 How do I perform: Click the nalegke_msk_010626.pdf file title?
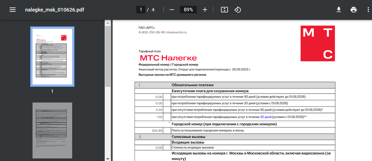coord(55,10)
